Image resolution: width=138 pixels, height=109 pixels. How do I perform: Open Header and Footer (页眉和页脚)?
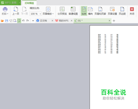(x=100, y=11)
